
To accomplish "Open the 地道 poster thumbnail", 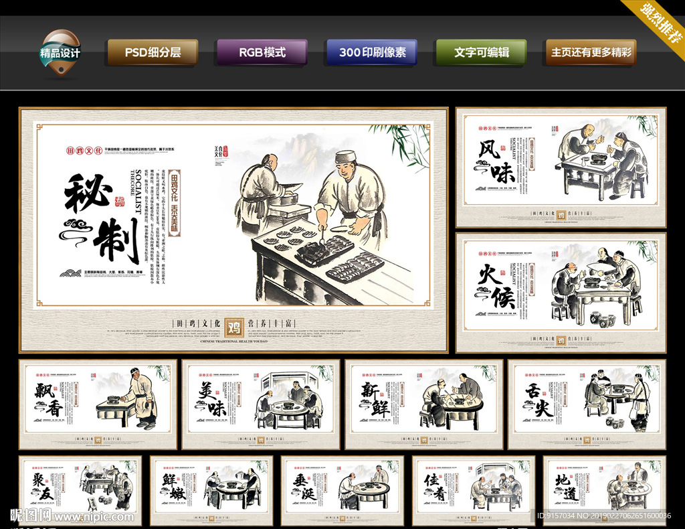I will tap(605, 491).
